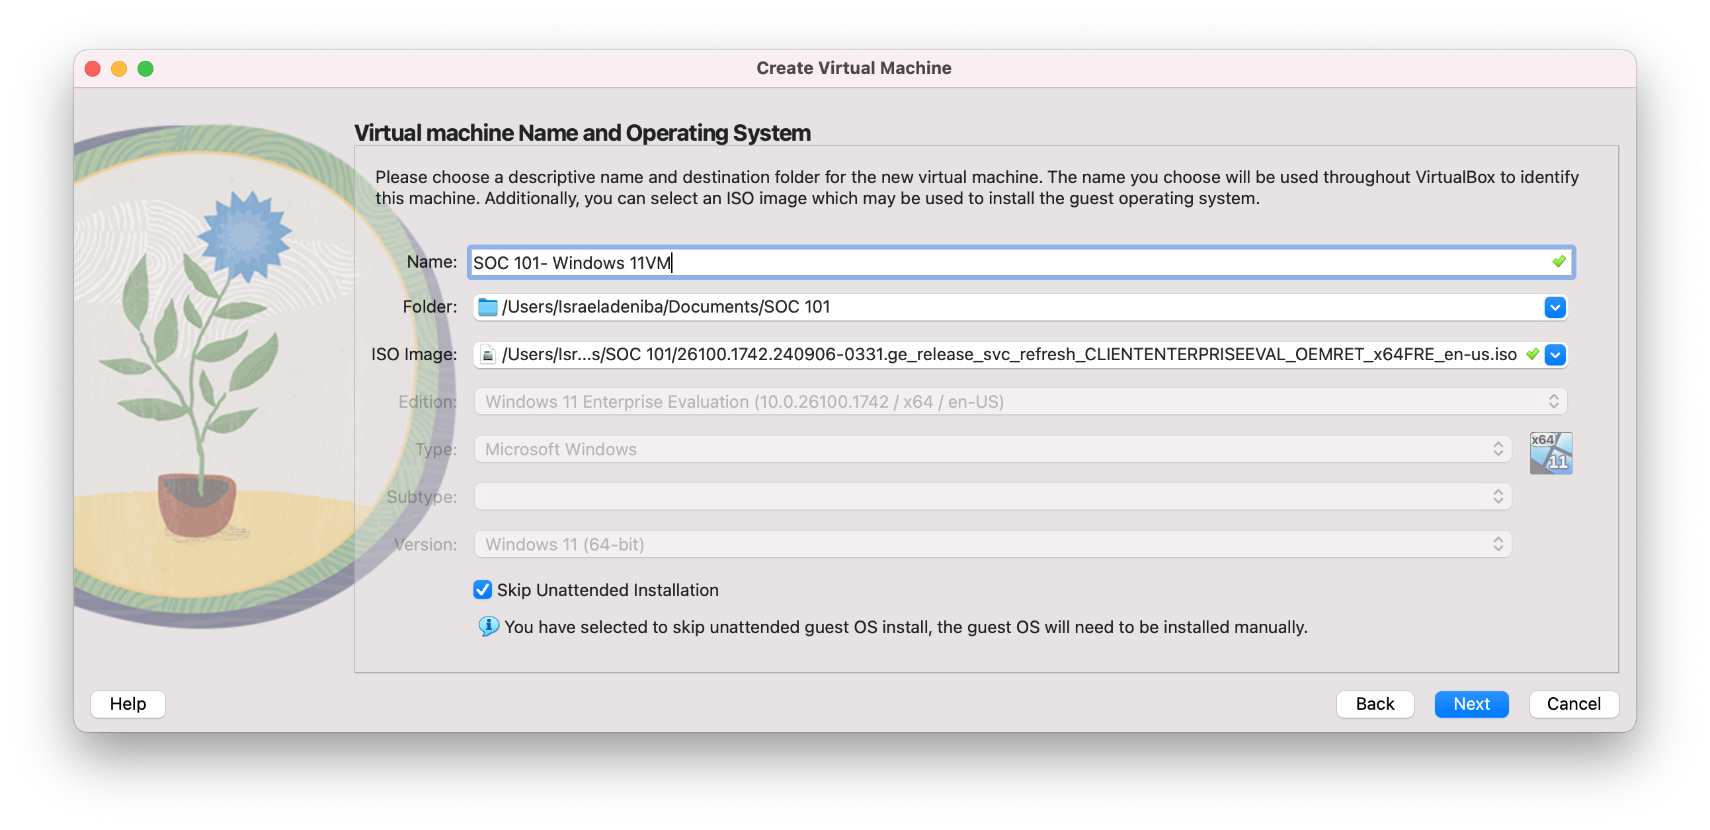The width and height of the screenshot is (1710, 830).
Task: Click the green checkmark in Name field
Action: pyautogui.click(x=1559, y=262)
